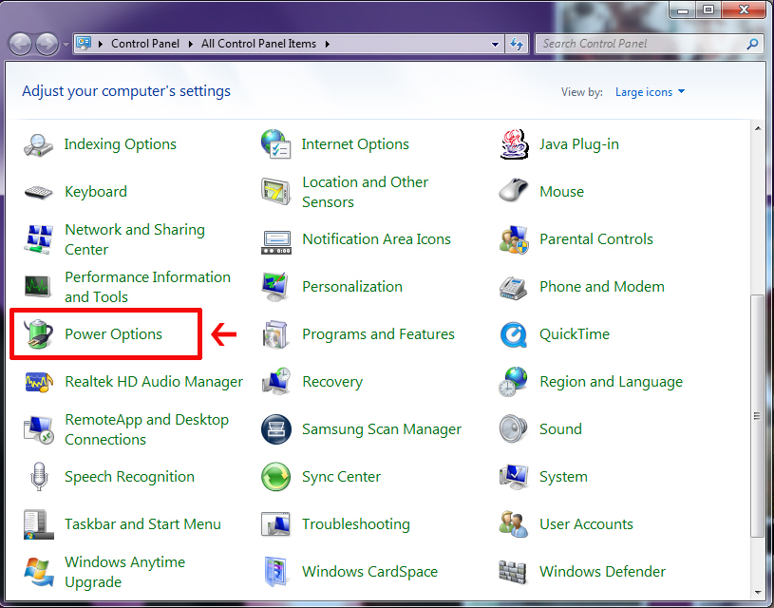Expand the address bar history dropdown
Viewport: 774px width, 608px height.
[495, 44]
